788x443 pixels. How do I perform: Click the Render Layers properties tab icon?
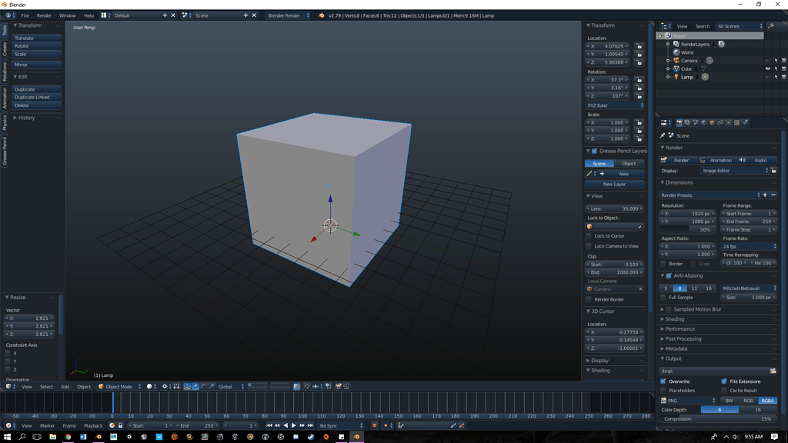pyautogui.click(x=687, y=122)
